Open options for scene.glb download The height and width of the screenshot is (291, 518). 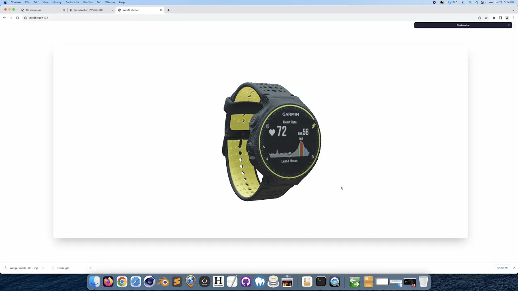[x=90, y=268]
